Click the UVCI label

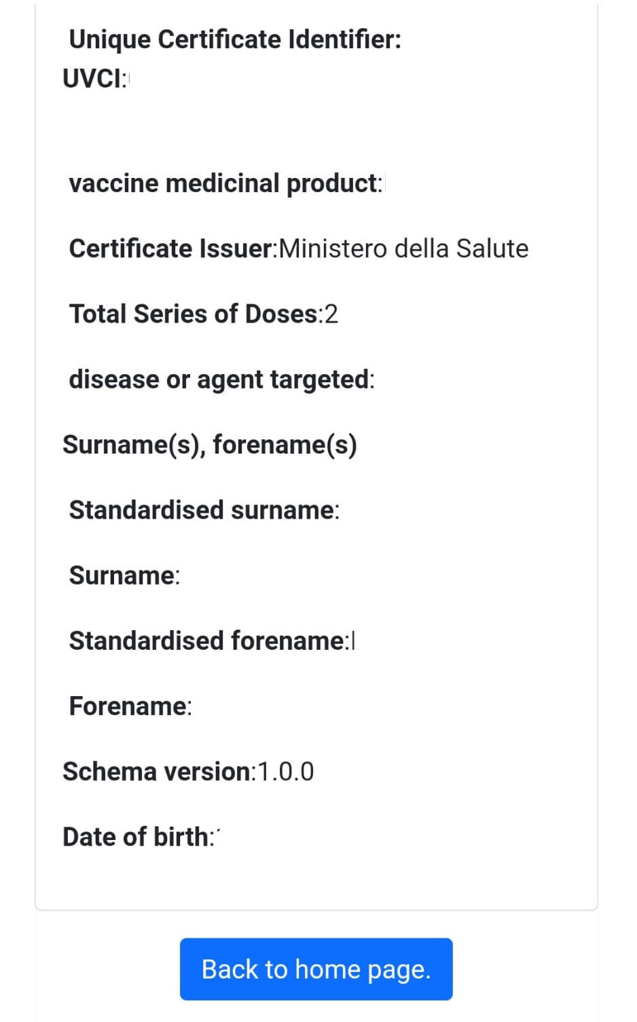point(93,79)
